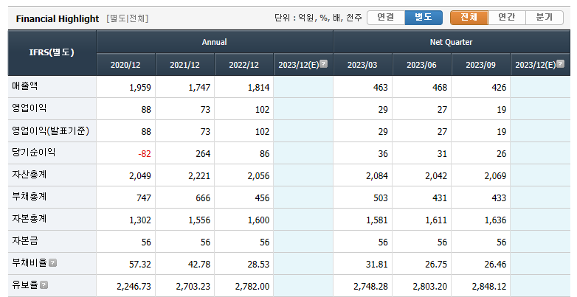Click the 2023/09 column header
Viewport: 577px width, 297px height.
[480, 65]
